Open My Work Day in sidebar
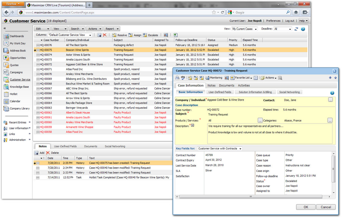Screen dimensions: 345x221 click(14, 43)
